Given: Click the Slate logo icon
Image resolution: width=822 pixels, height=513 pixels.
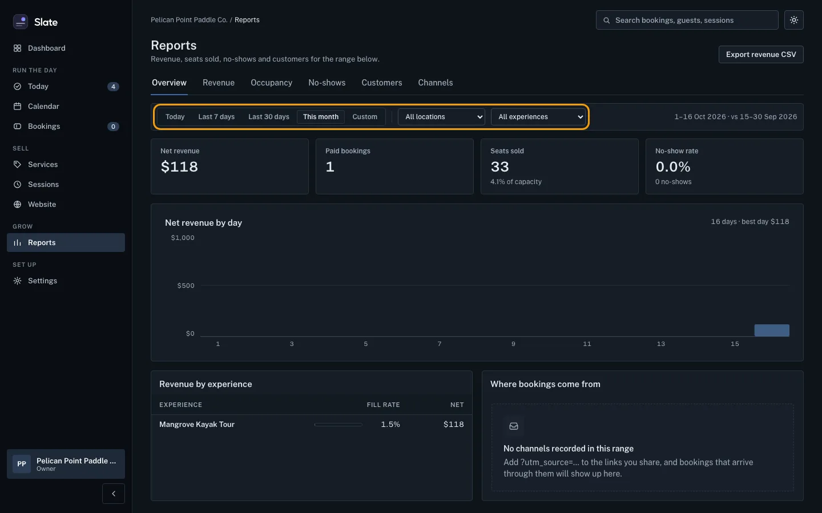Looking at the screenshot, I should [21, 22].
